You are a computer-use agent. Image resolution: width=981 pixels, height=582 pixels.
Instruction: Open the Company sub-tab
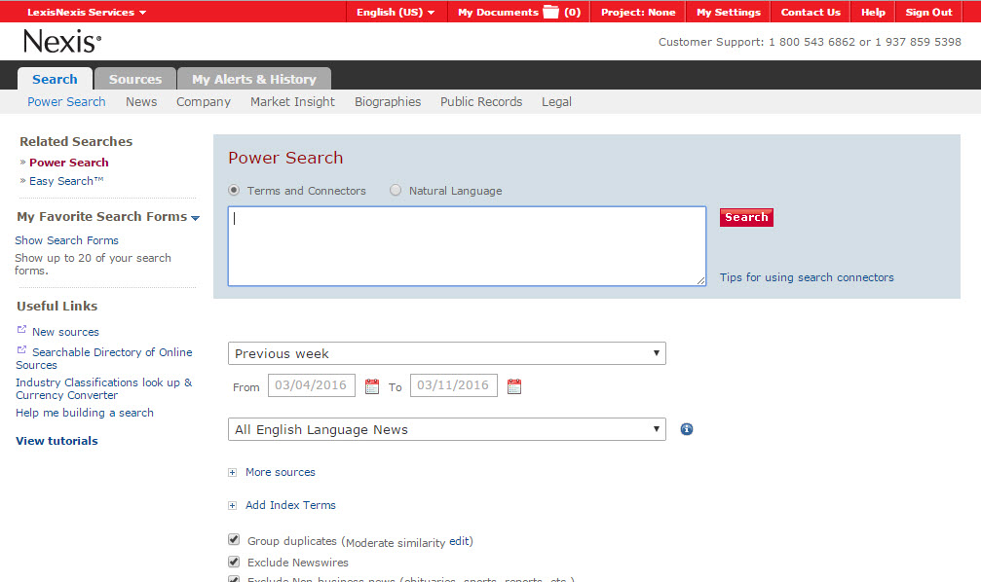(204, 102)
